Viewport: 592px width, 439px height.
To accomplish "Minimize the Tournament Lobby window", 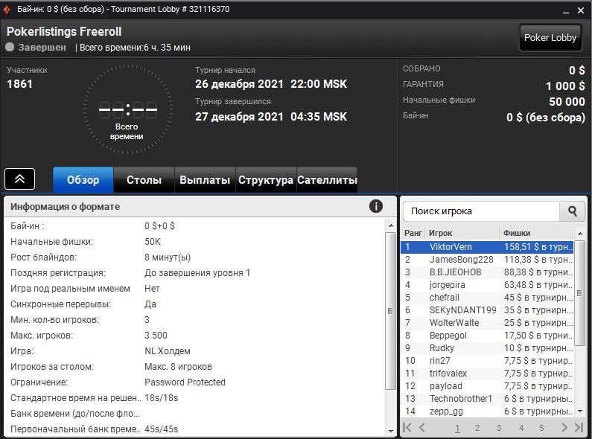I will pos(566,11).
